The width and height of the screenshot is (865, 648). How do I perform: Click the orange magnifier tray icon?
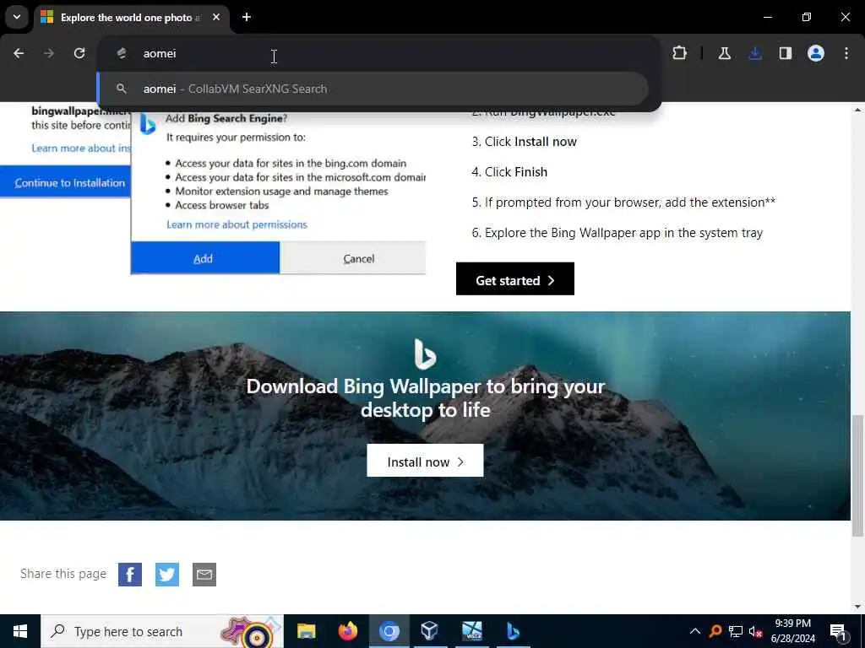tap(715, 631)
